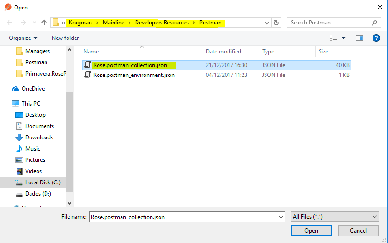Image resolution: width=388 pixels, height=243 pixels.
Task: Click the breadcrumb overflow chevrons
Action: [63, 23]
